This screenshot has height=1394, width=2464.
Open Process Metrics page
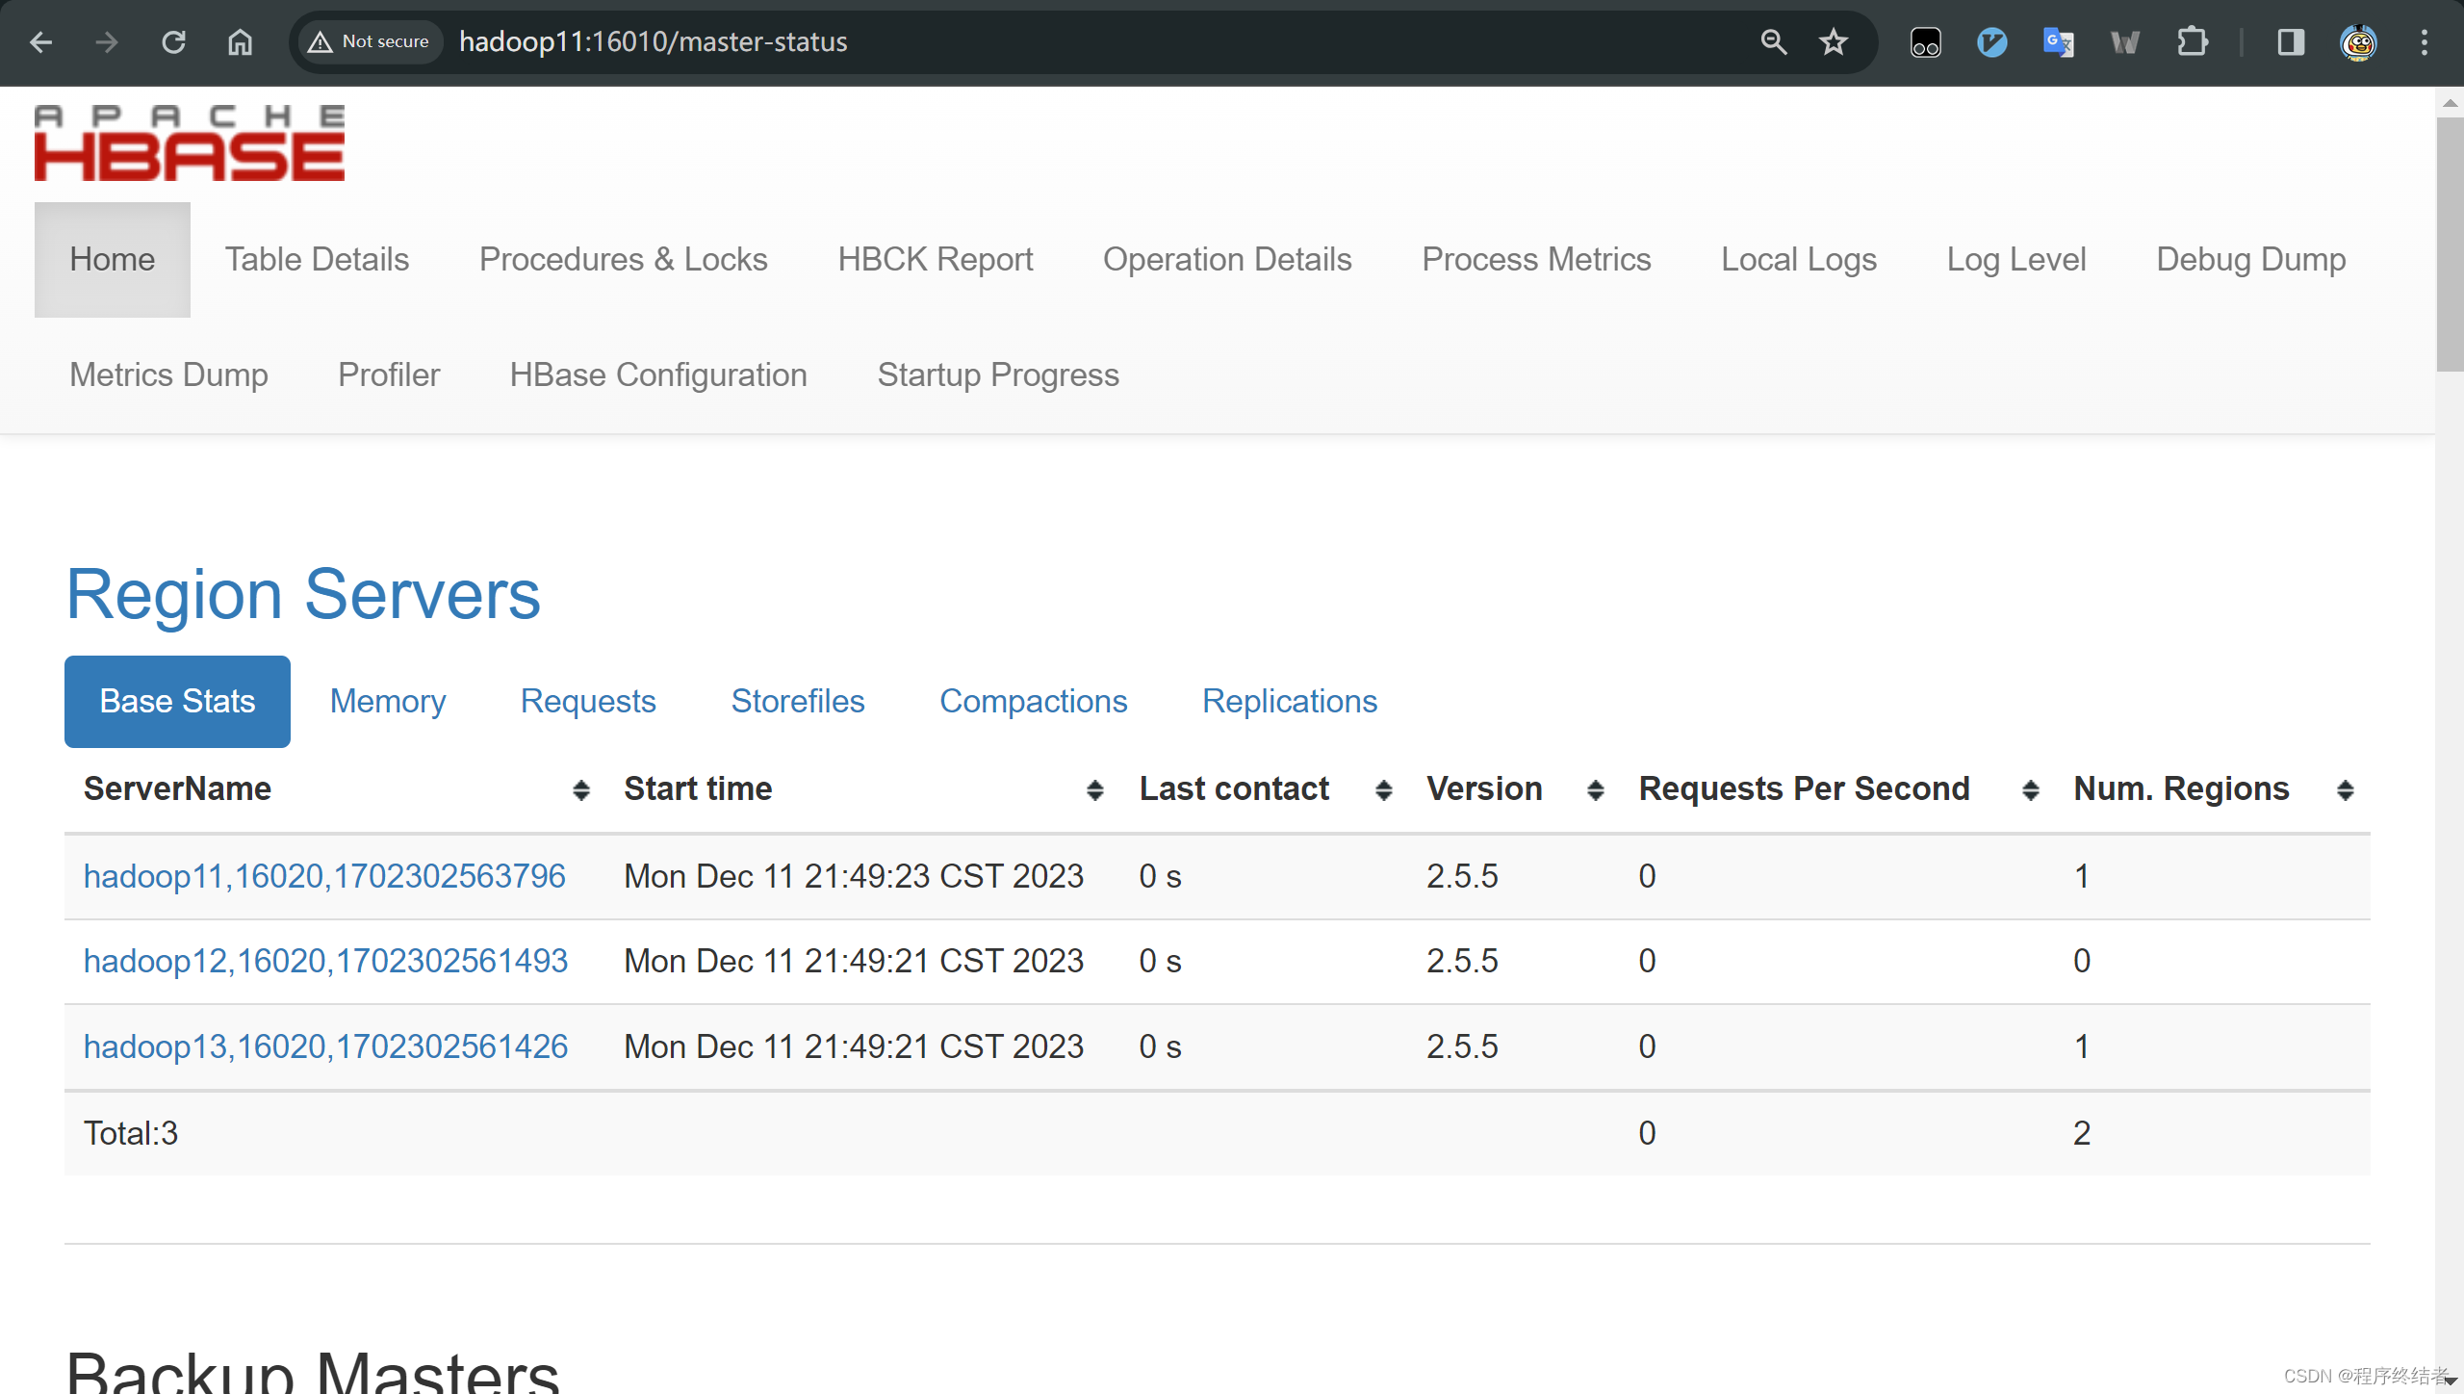pyautogui.click(x=1536, y=259)
